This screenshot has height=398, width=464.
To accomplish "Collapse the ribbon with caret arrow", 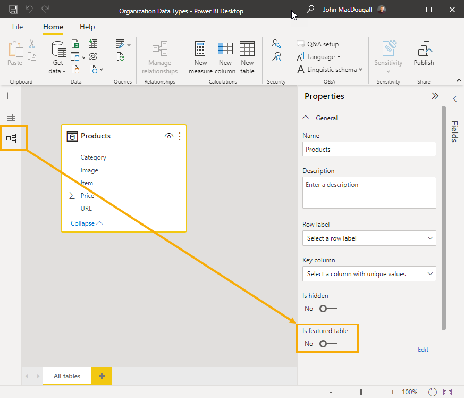I will click(x=459, y=80).
